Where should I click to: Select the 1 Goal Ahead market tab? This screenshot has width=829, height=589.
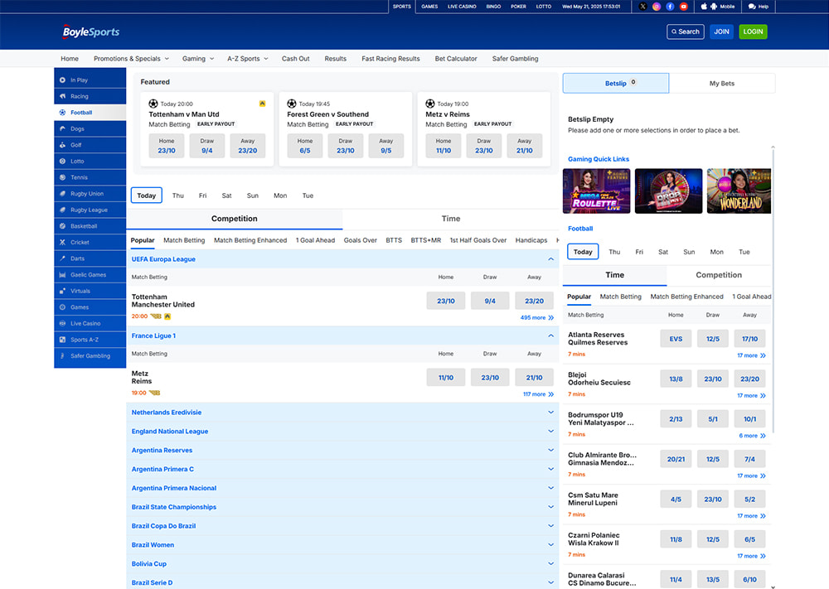coord(315,240)
